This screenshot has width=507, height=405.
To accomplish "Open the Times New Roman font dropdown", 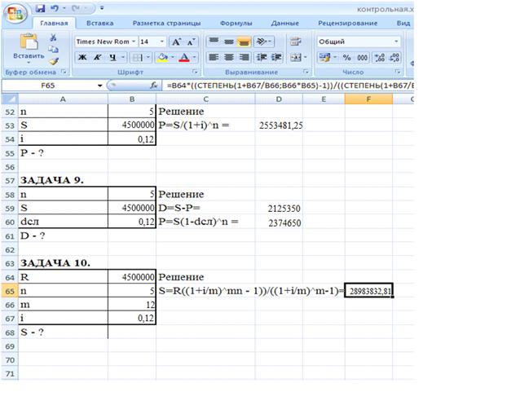I will (x=131, y=41).
